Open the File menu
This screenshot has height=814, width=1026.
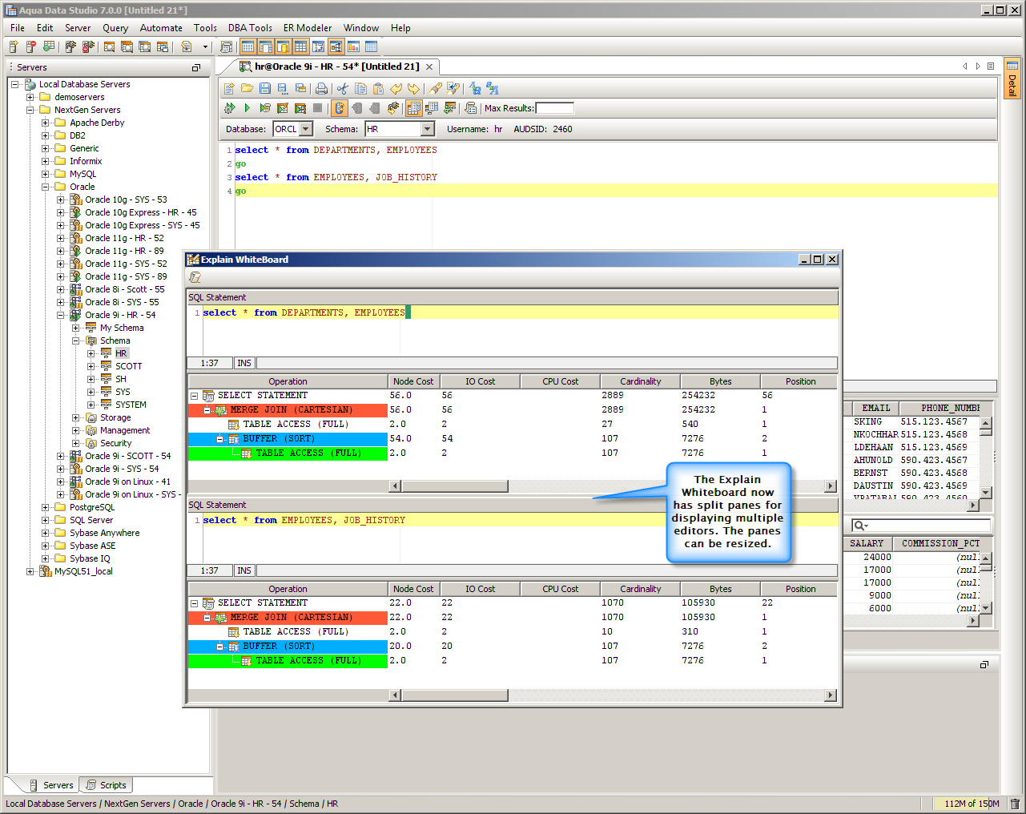pyautogui.click(x=18, y=28)
